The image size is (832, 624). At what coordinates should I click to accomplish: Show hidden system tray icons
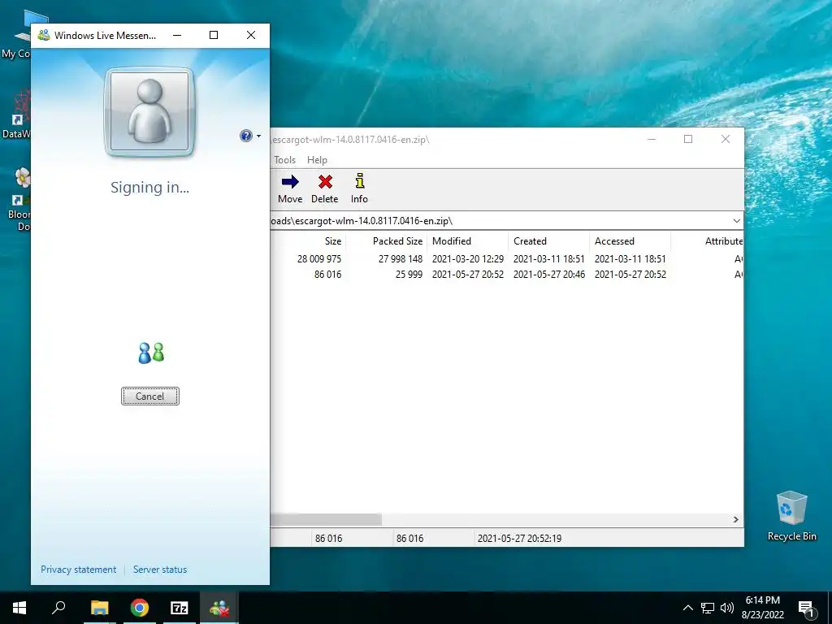(x=687, y=608)
